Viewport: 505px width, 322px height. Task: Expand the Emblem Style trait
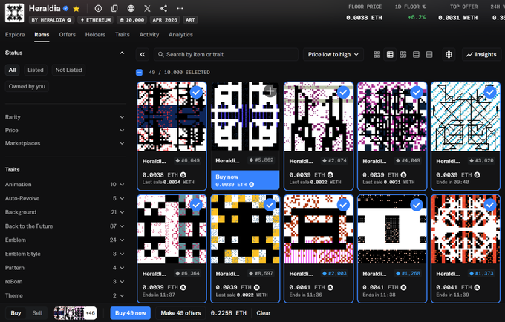pyautogui.click(x=65, y=254)
